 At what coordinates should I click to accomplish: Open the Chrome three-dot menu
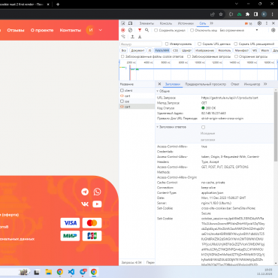coord(273,14)
